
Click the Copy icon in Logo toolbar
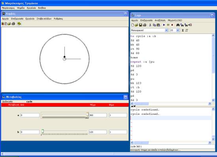pyautogui.click(x=154, y=25)
